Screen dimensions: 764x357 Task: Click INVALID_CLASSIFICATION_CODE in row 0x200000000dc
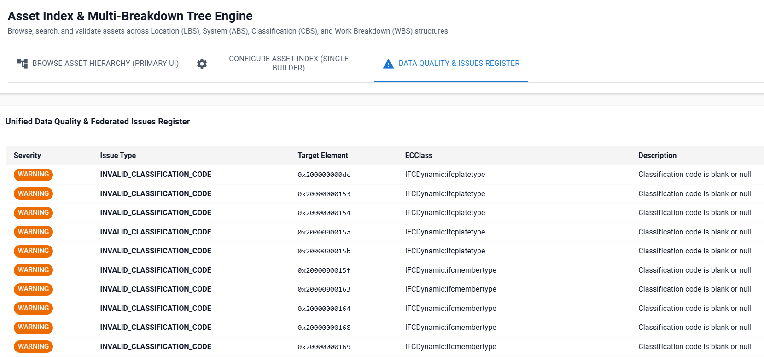pyautogui.click(x=156, y=175)
